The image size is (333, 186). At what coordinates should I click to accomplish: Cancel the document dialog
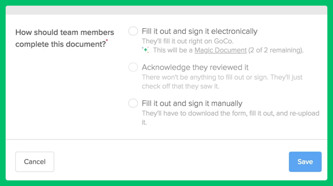pyautogui.click(x=35, y=161)
